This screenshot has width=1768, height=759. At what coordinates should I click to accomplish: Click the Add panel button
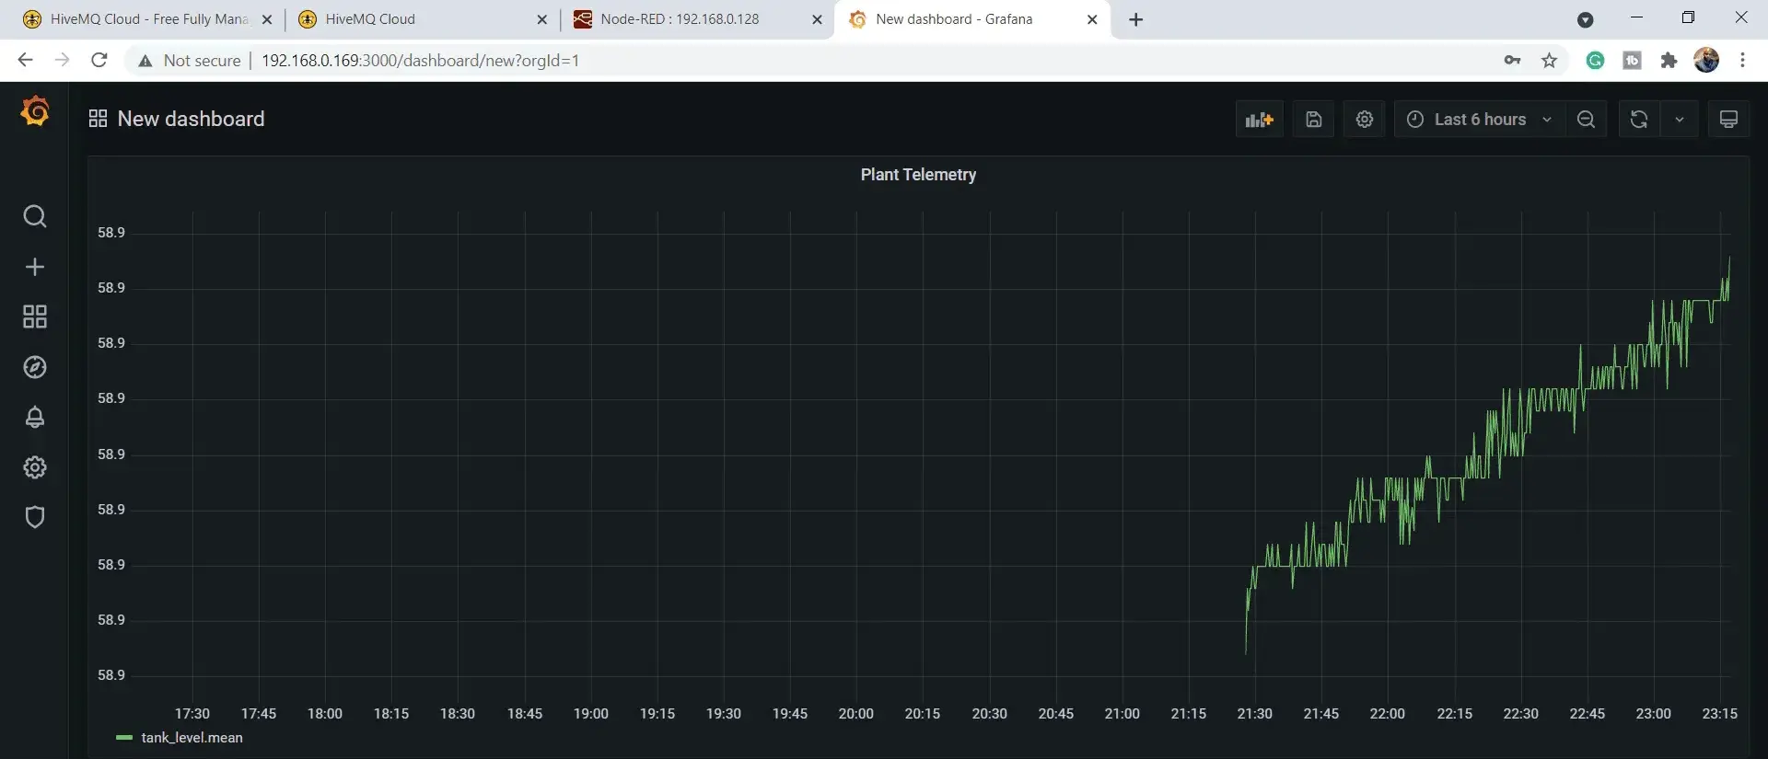pos(1259,120)
